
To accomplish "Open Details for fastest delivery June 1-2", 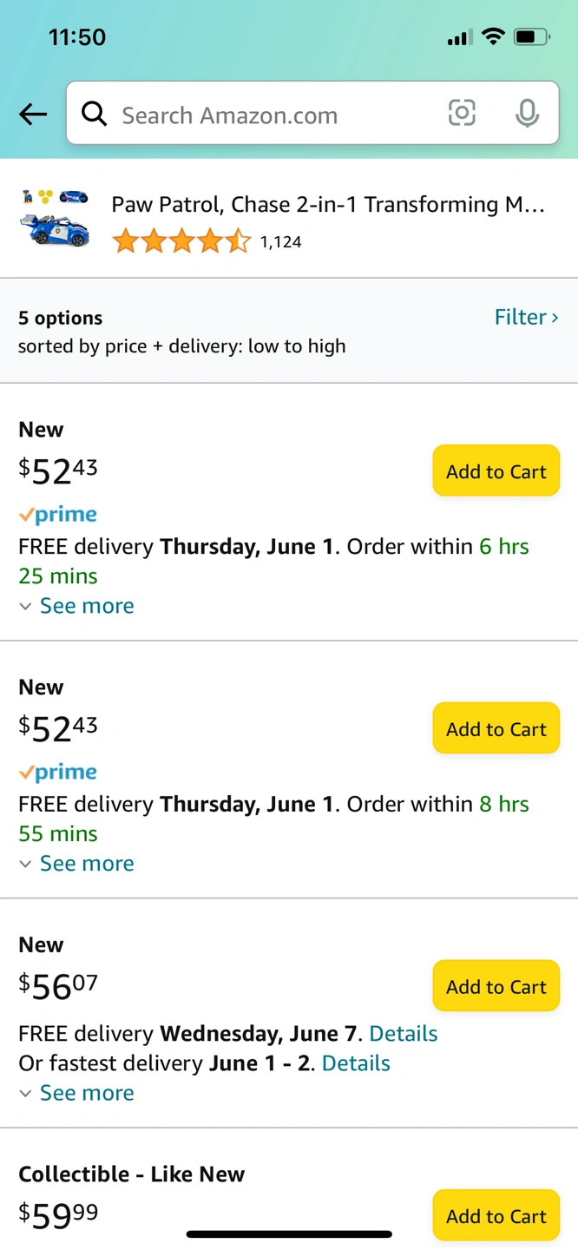I will (356, 1063).
